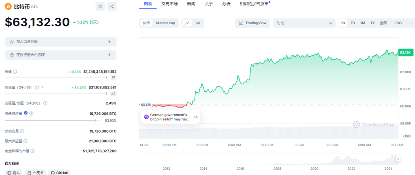This screenshot has width=415, height=175.
Task: Toggle the LOG scale button
Action: [398, 23]
